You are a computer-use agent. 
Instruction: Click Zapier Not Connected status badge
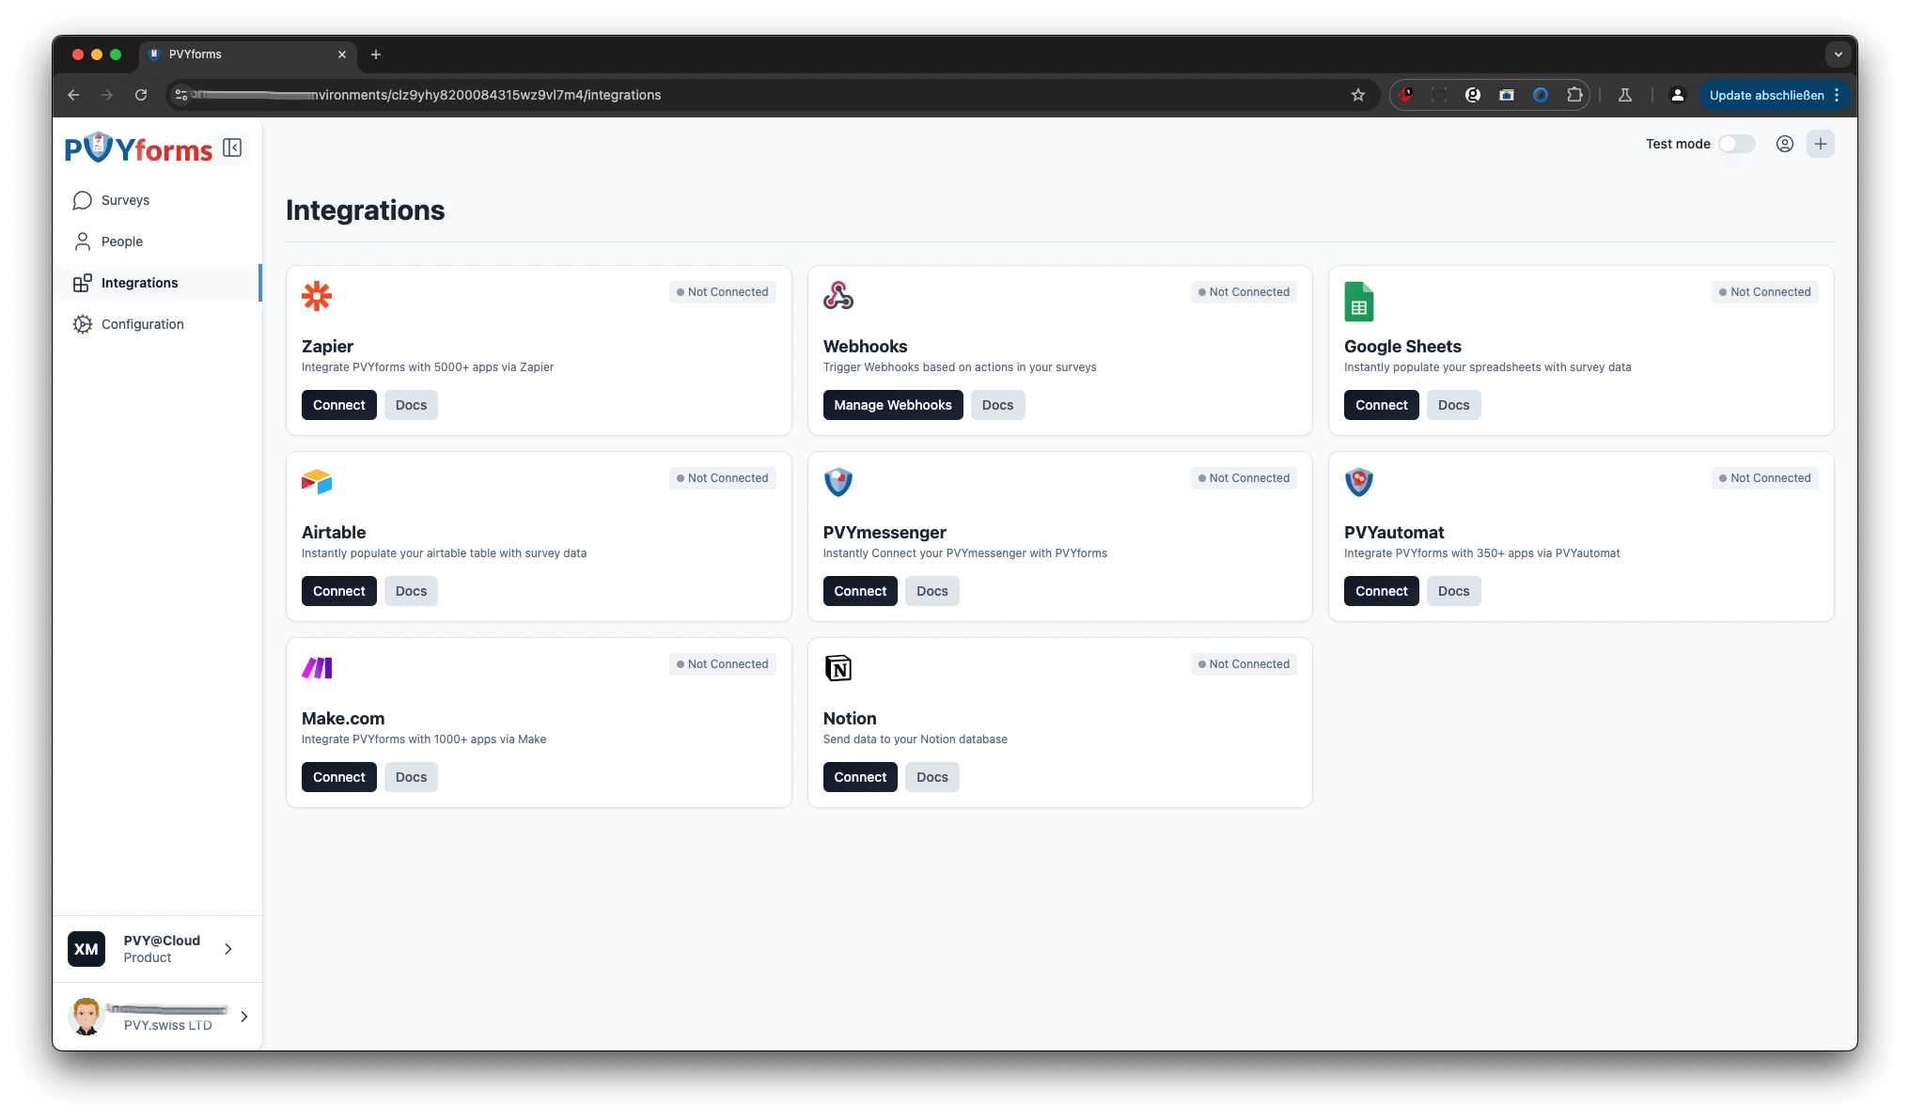(722, 292)
